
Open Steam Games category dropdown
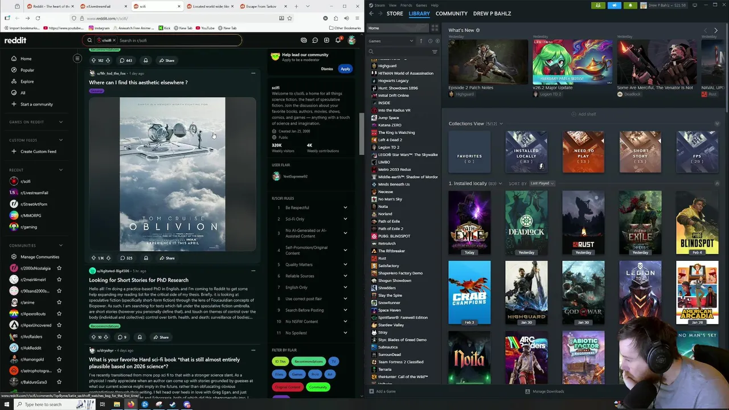pyautogui.click(x=391, y=41)
